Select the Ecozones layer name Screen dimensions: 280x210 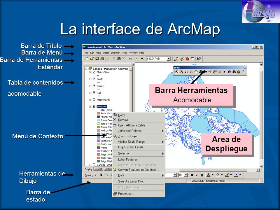(102, 106)
